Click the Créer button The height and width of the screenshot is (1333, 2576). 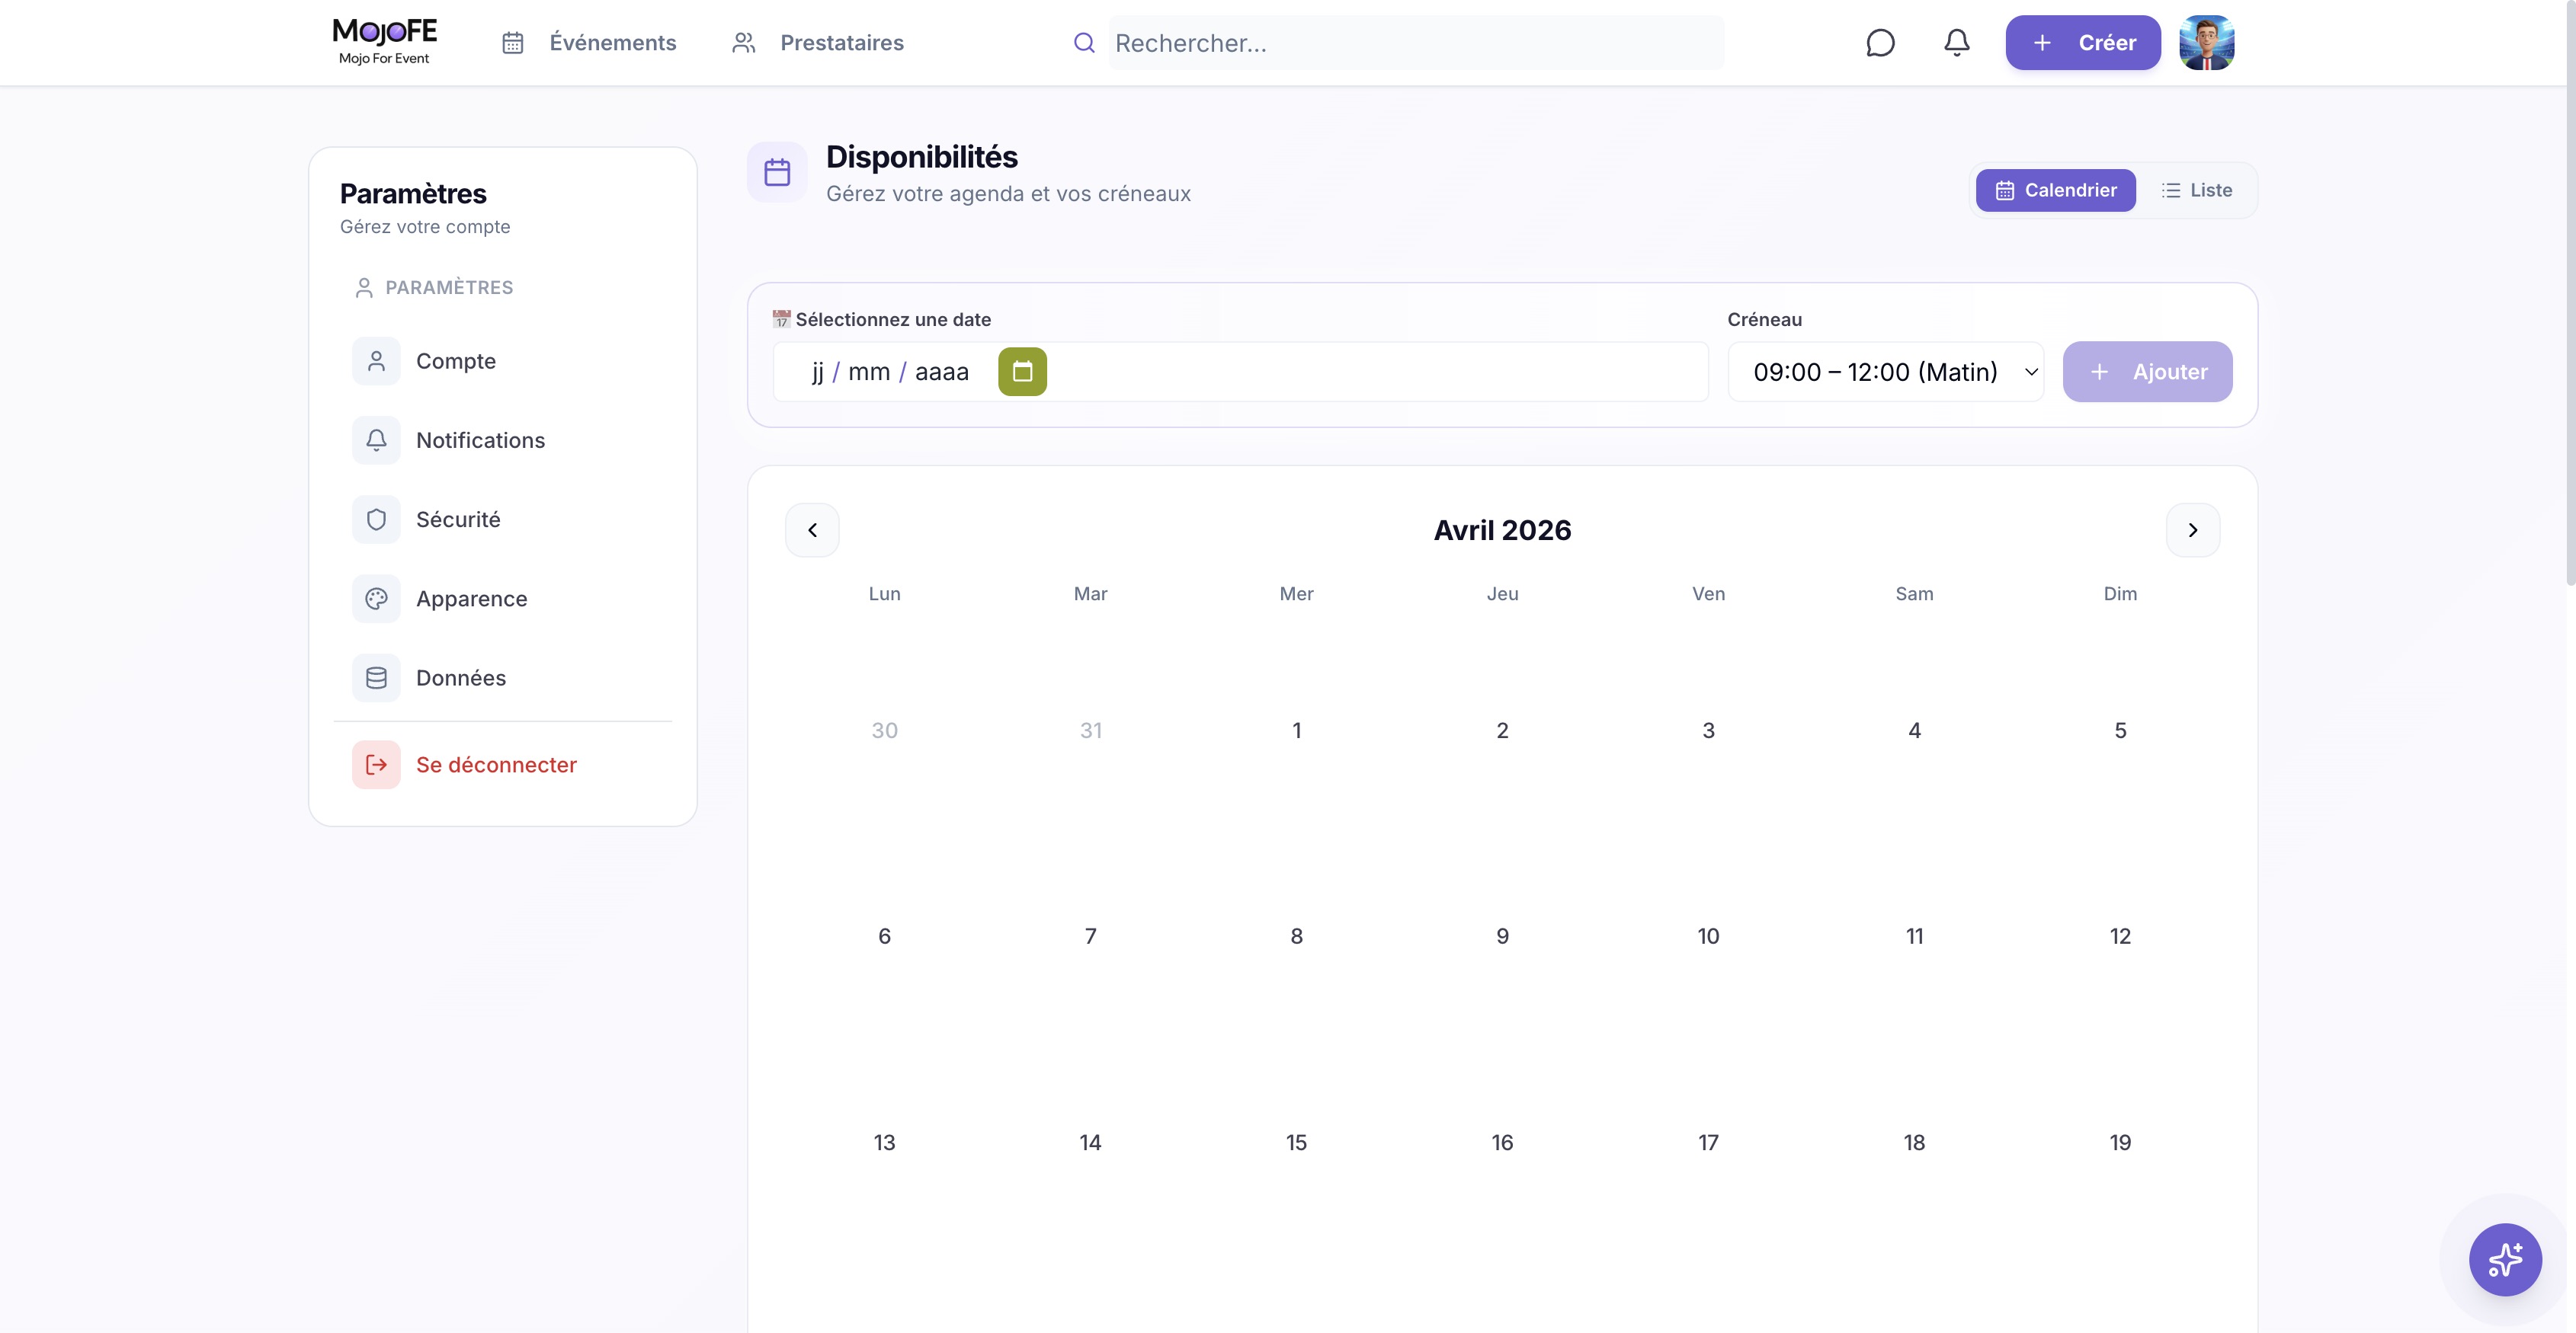click(x=2083, y=43)
